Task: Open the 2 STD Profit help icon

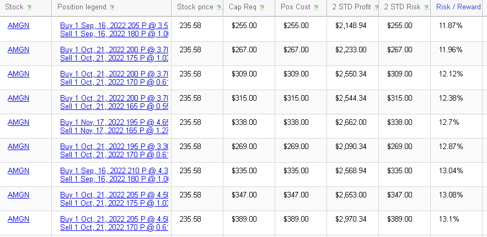Action: [377, 8]
